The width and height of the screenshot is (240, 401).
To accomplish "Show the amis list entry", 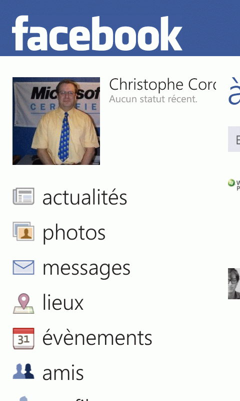I will coord(63,373).
